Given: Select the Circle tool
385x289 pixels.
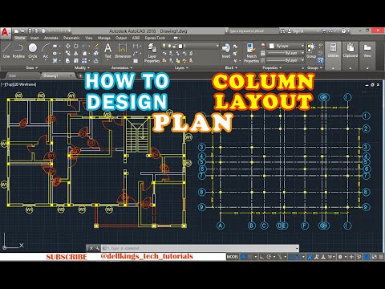Looking at the screenshot, I should point(33,51).
